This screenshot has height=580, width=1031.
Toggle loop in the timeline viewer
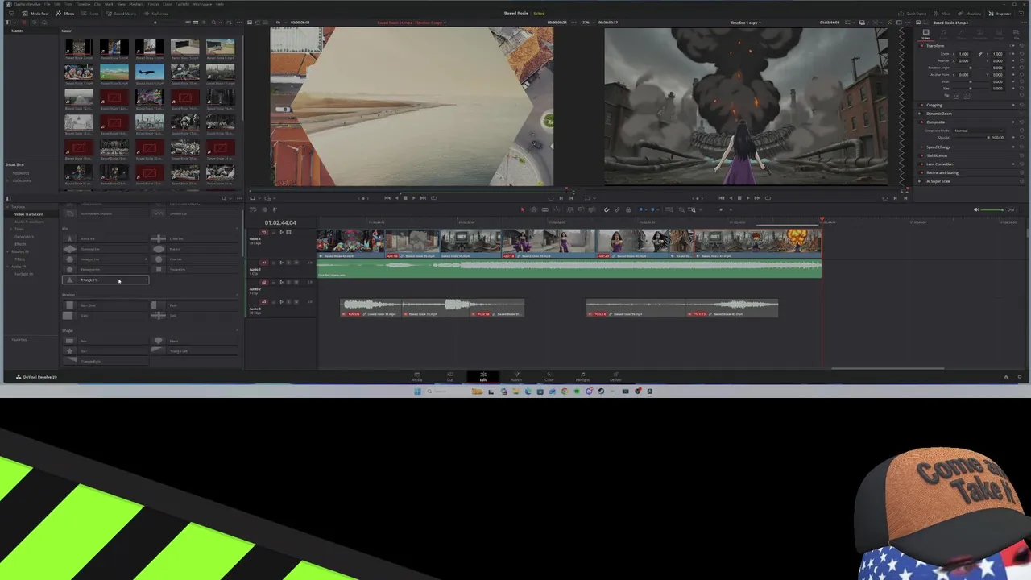(768, 197)
